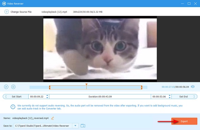The height and width of the screenshot is (130, 200).
Task: Click the info notice exclamation icon
Action: click(x=13, y=107)
